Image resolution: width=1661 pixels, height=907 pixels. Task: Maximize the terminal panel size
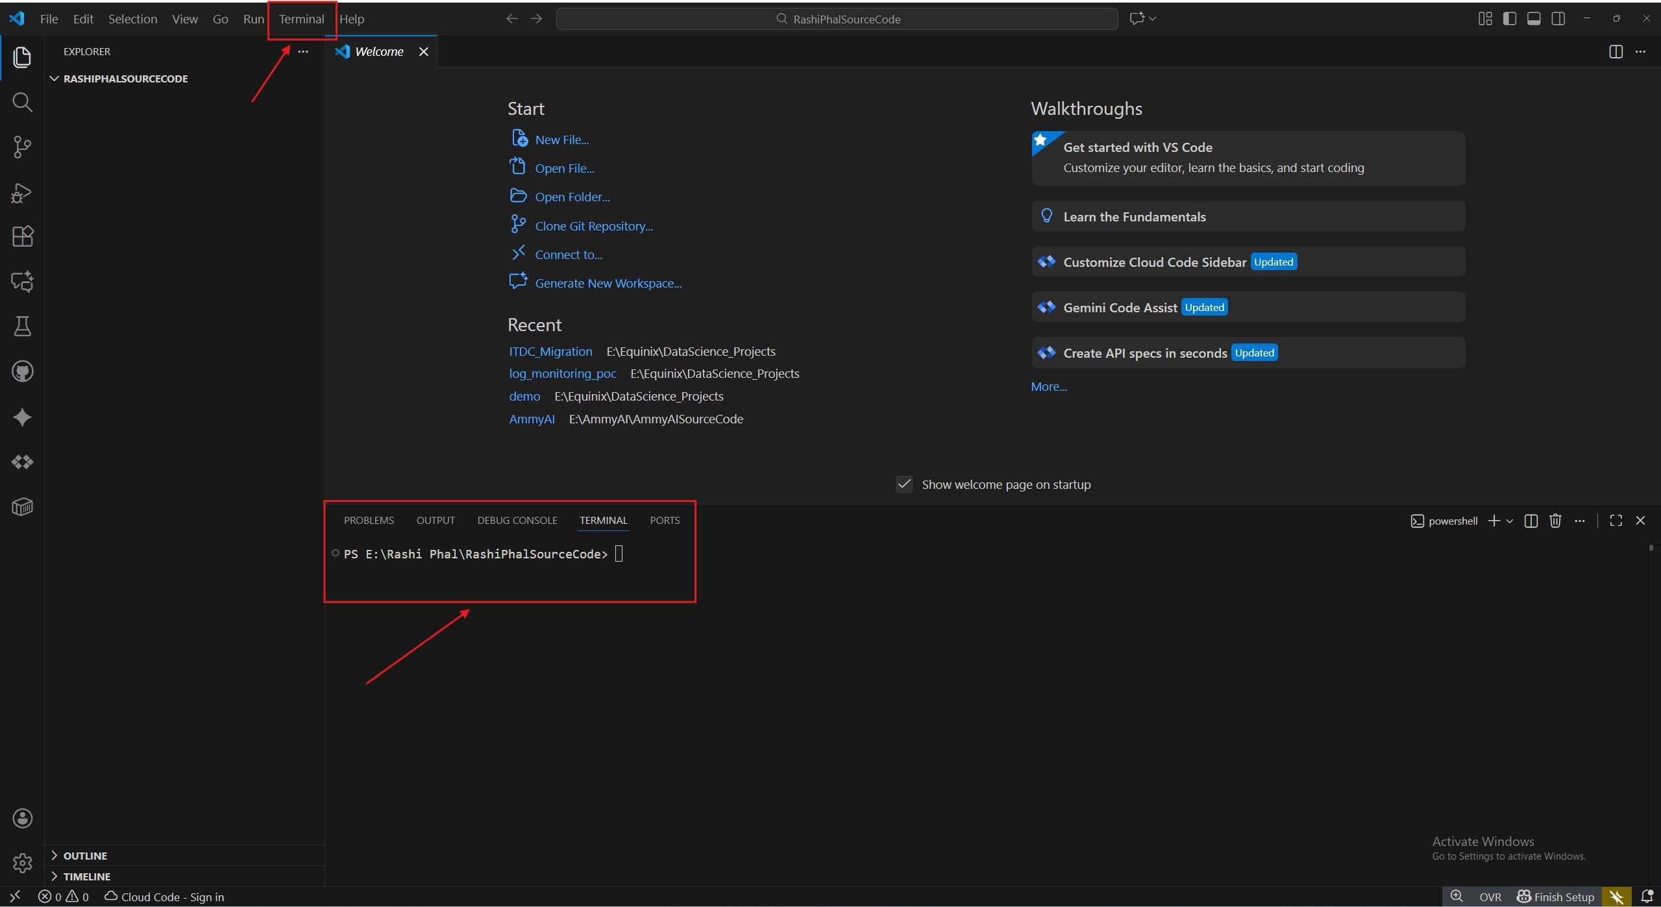point(1616,521)
